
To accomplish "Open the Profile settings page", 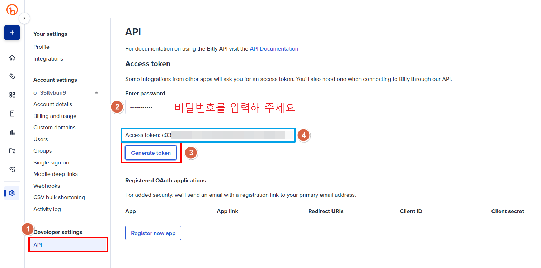I will [x=41, y=47].
